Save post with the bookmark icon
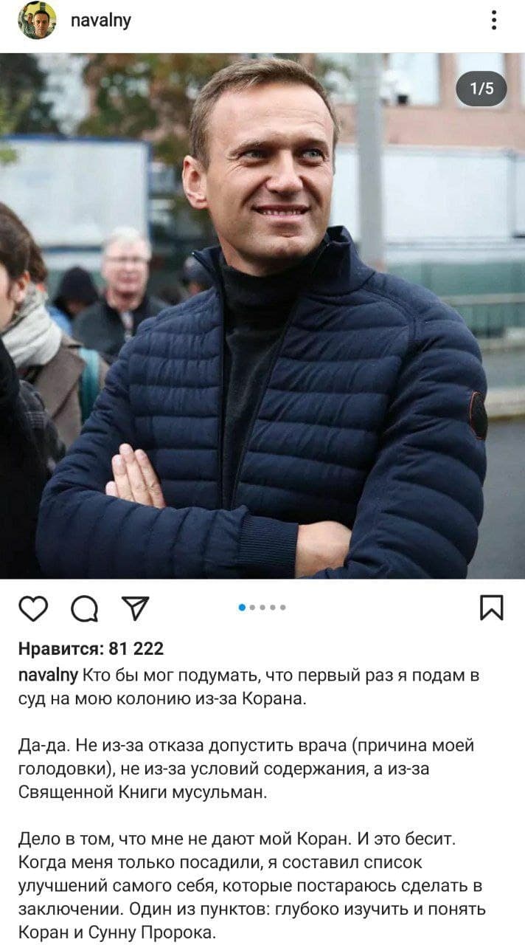525x945 pixels. click(492, 608)
